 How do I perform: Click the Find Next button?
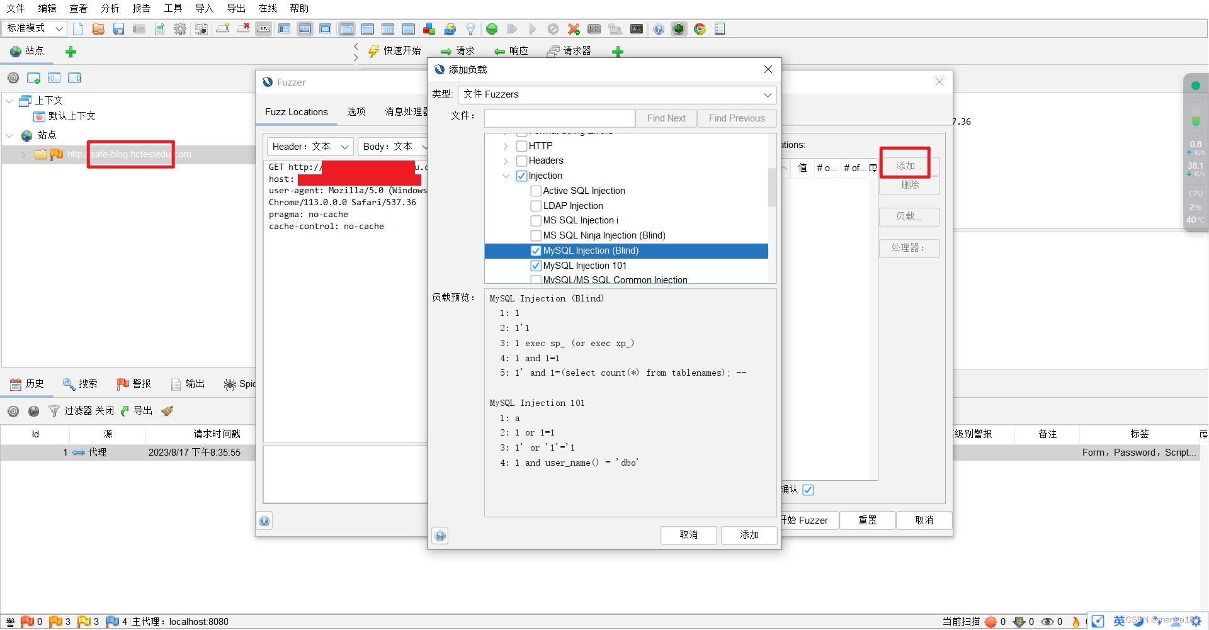666,118
